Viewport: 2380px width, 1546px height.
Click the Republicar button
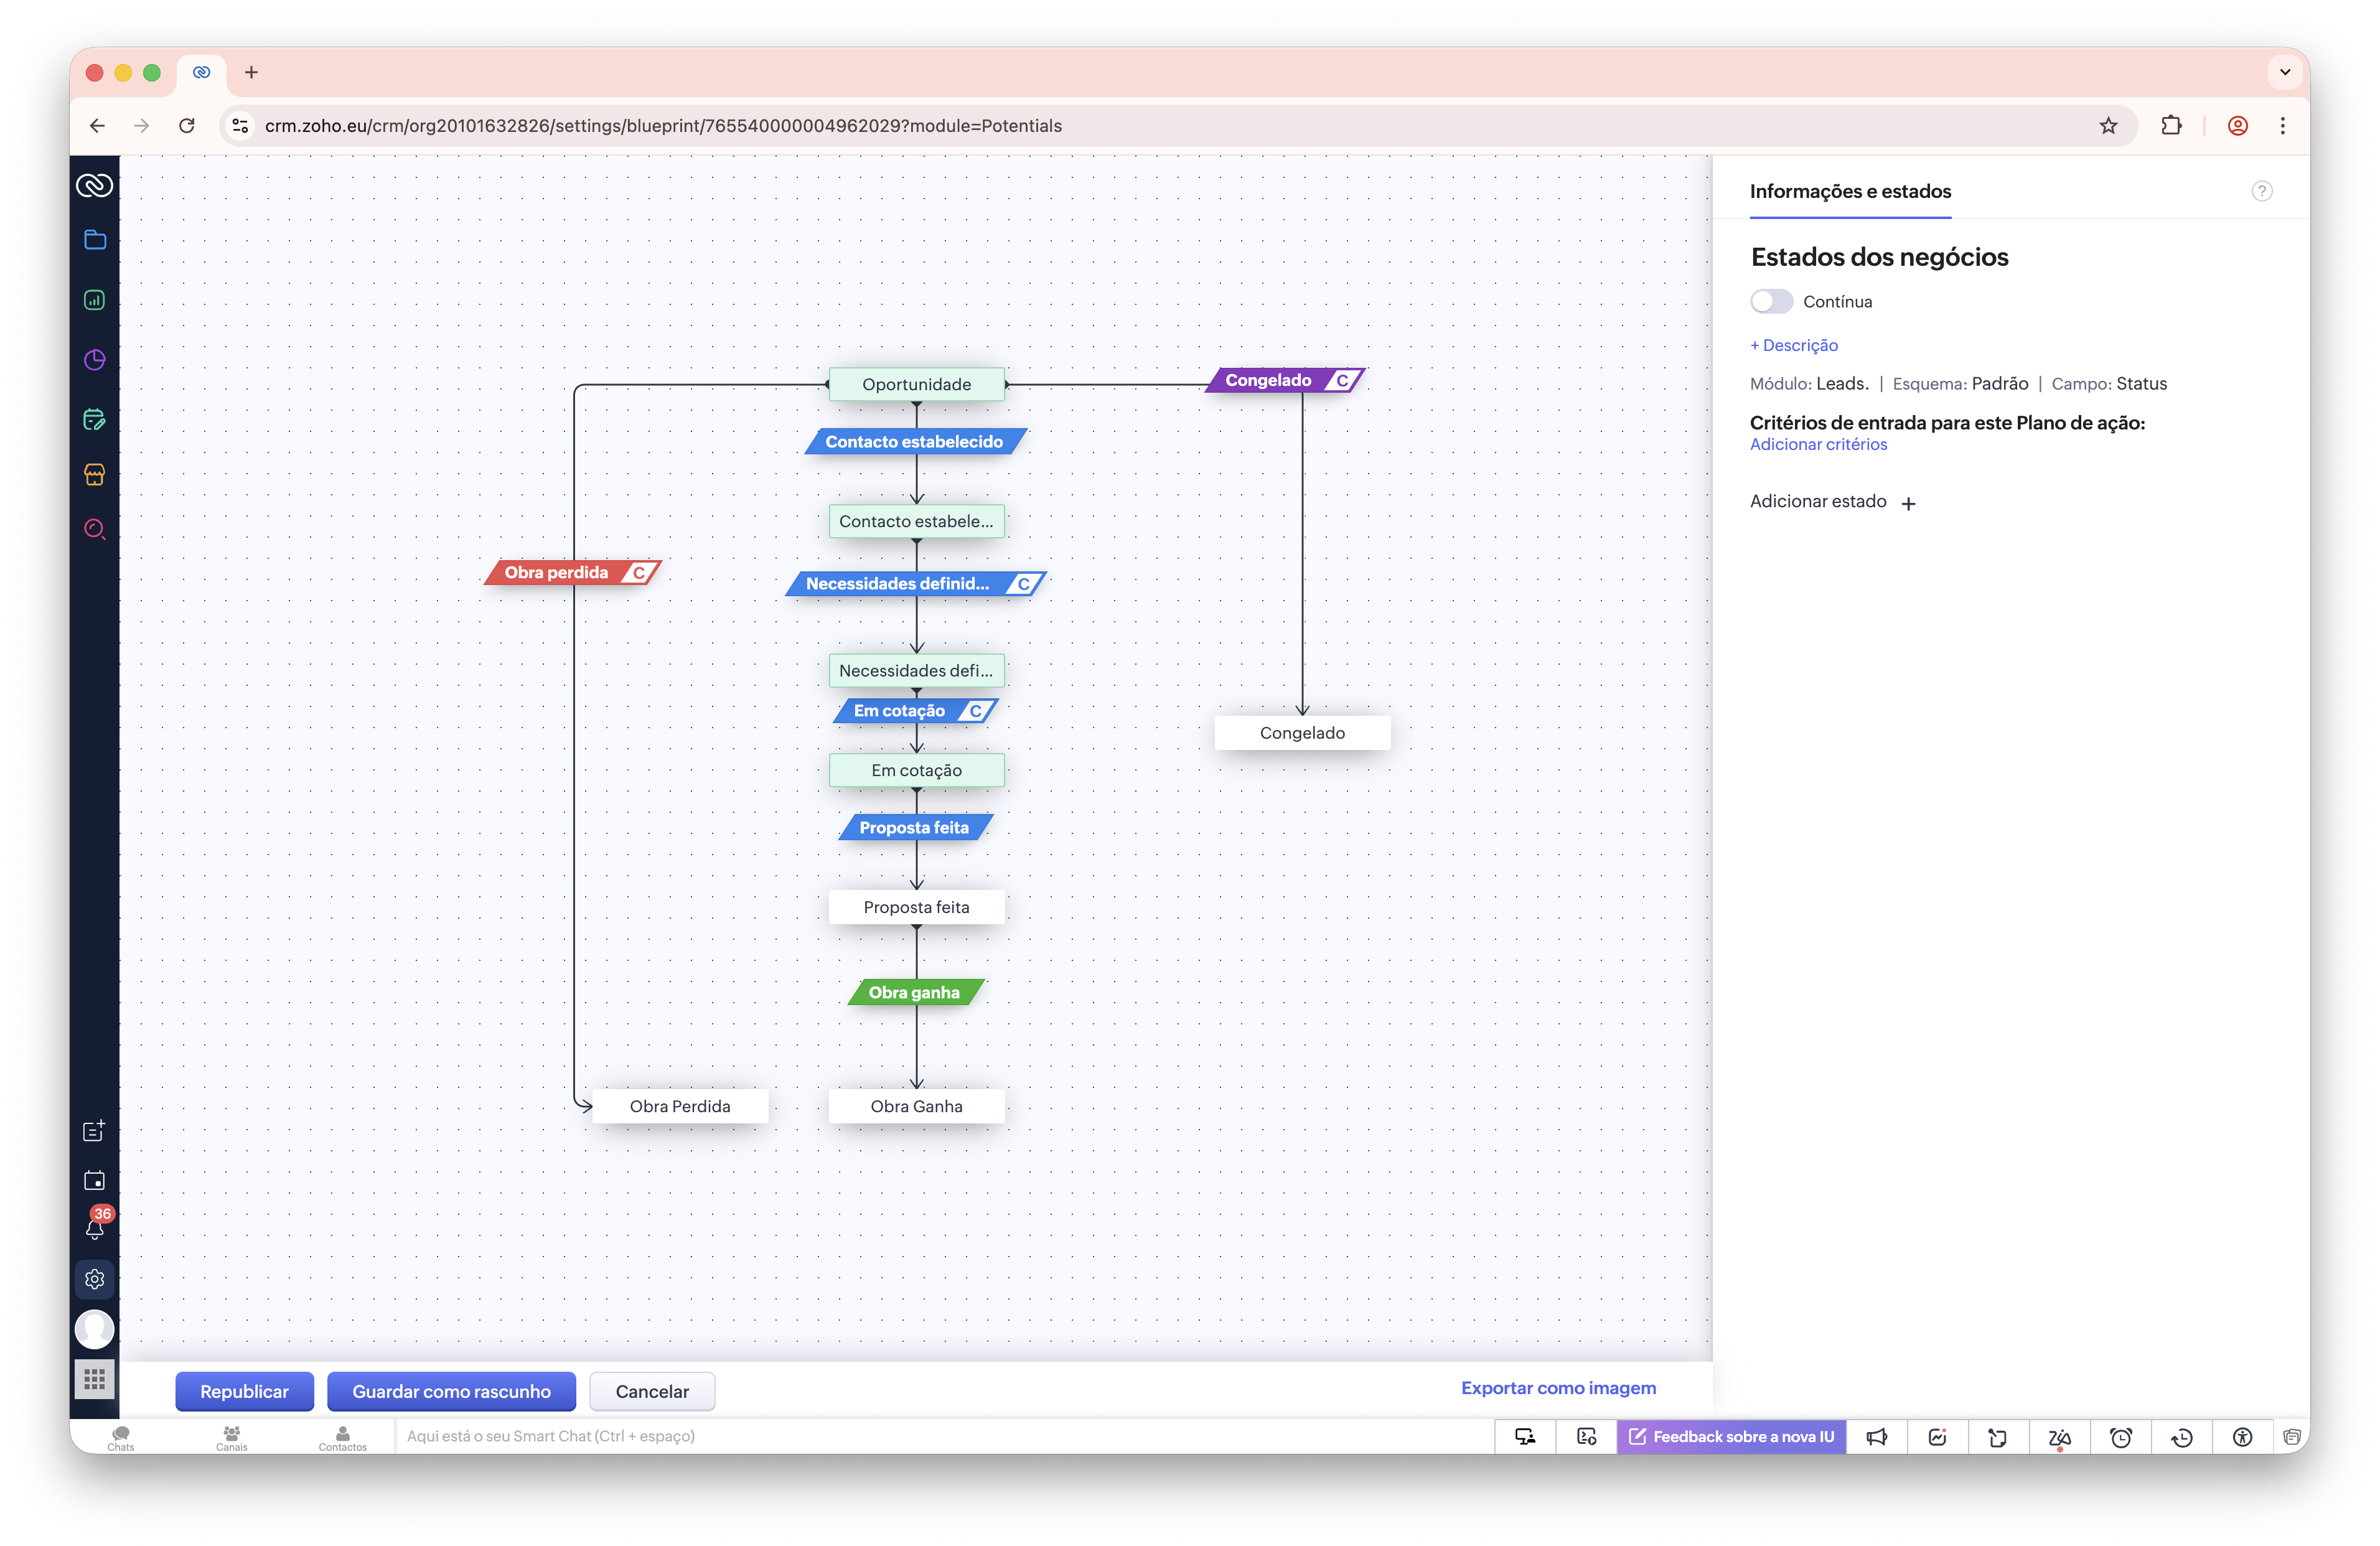pos(244,1391)
